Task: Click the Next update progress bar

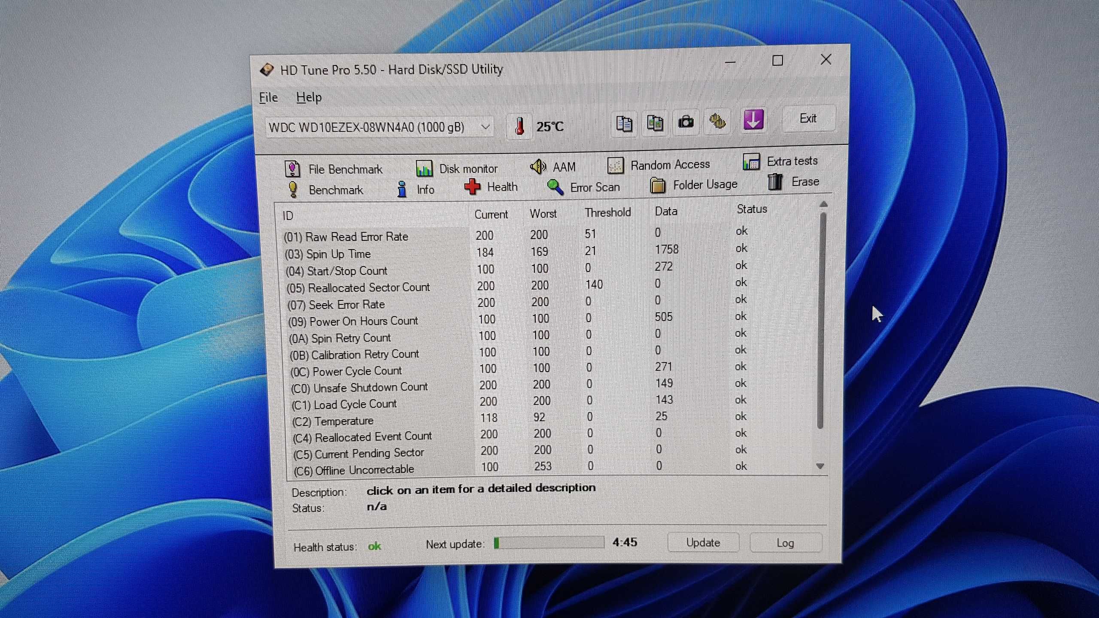Action: [549, 543]
